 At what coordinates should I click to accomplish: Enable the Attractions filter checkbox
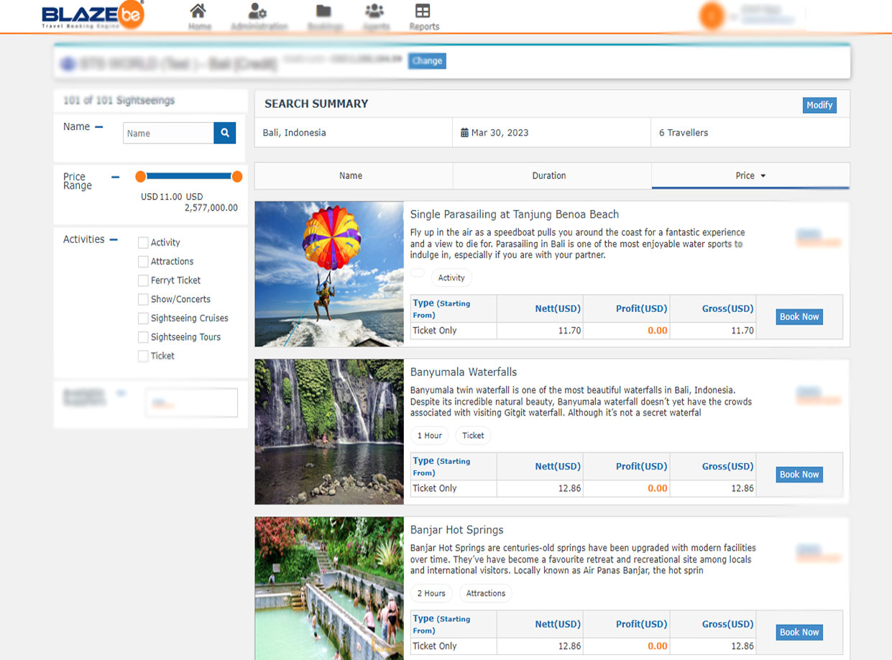(143, 262)
